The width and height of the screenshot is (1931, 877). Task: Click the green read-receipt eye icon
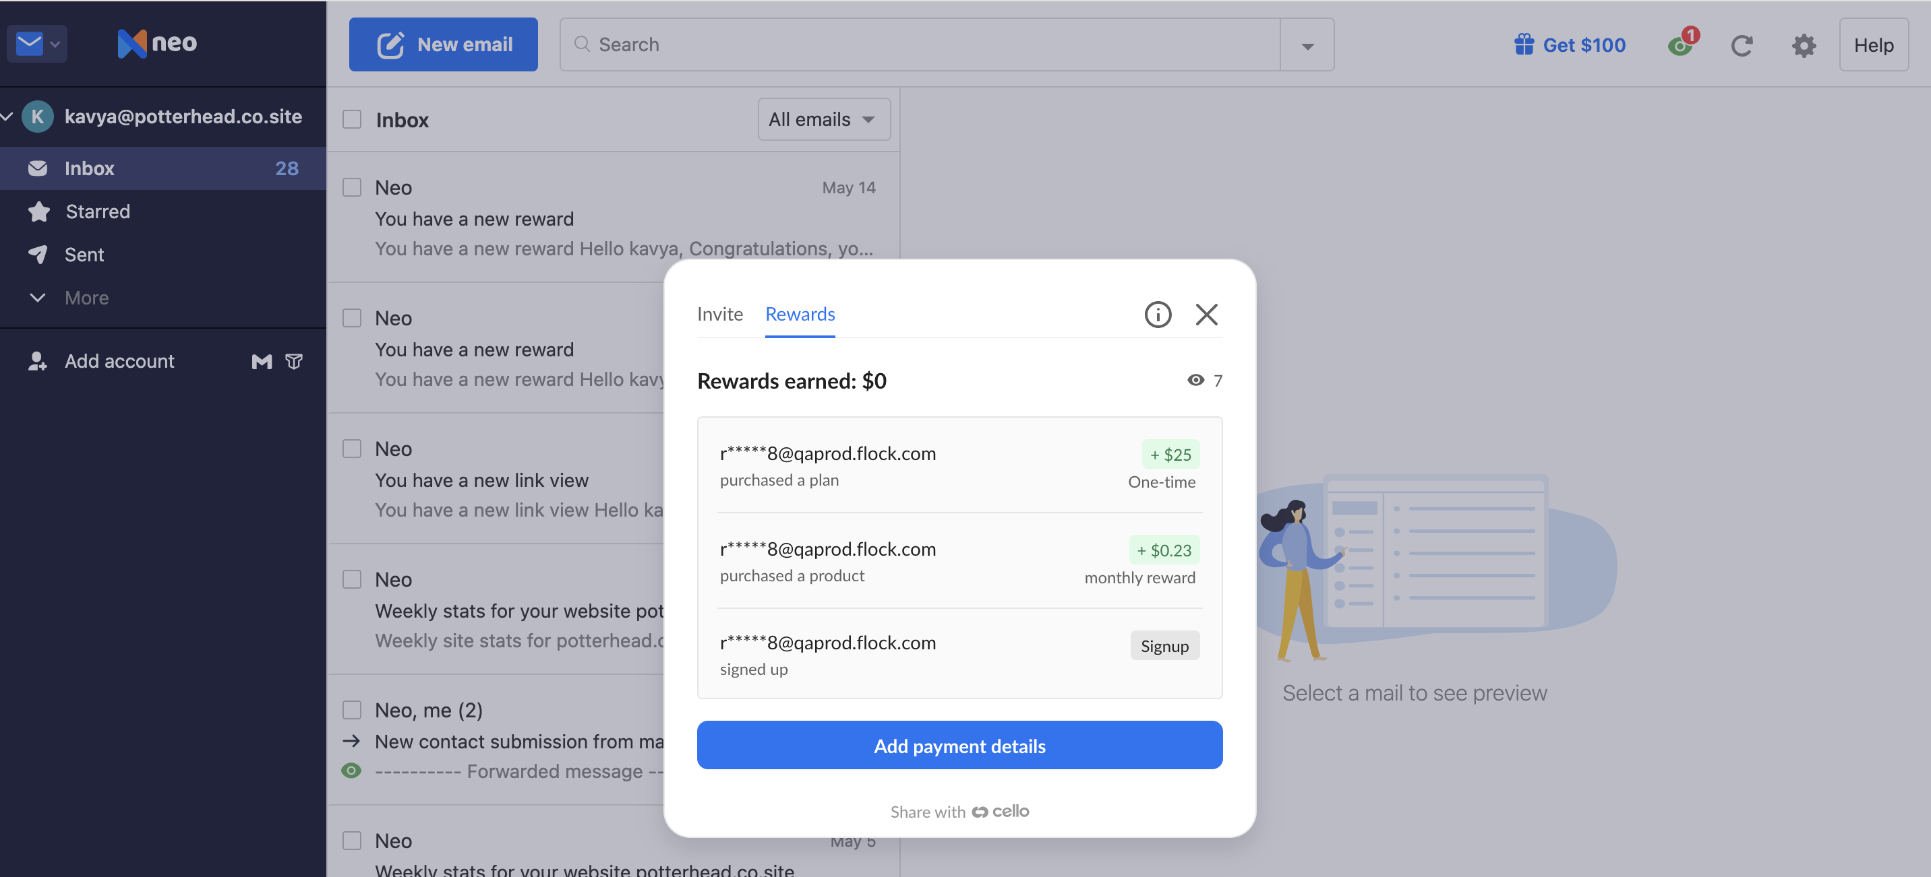[x=351, y=771]
